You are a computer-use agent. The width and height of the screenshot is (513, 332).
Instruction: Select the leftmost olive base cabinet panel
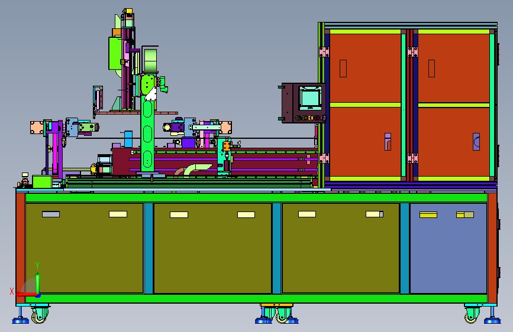click(x=85, y=248)
